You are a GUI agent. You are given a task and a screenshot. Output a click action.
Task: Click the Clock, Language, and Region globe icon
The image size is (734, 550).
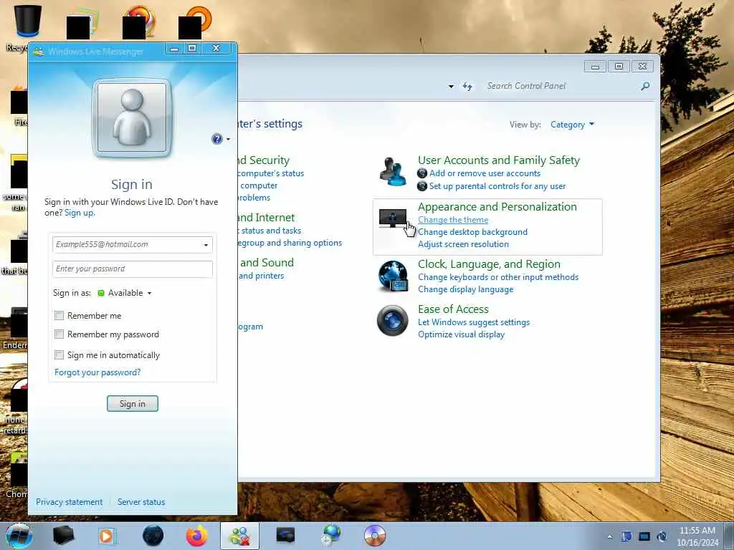coord(392,276)
